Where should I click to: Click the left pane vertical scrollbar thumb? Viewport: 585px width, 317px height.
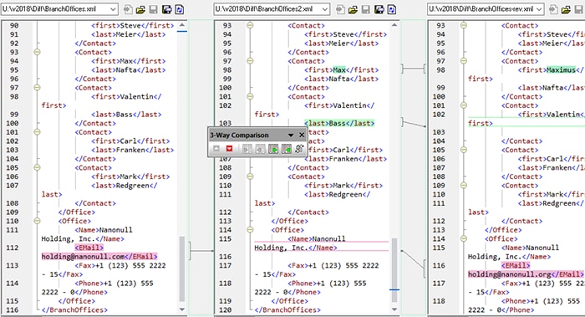(x=181, y=268)
